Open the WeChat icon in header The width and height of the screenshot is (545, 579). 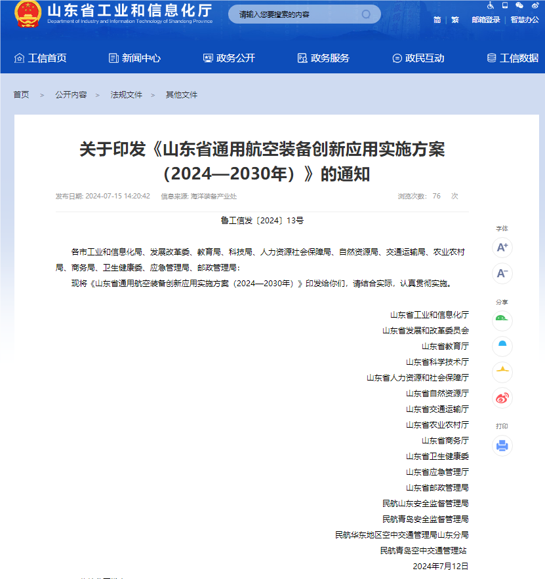point(519,5)
